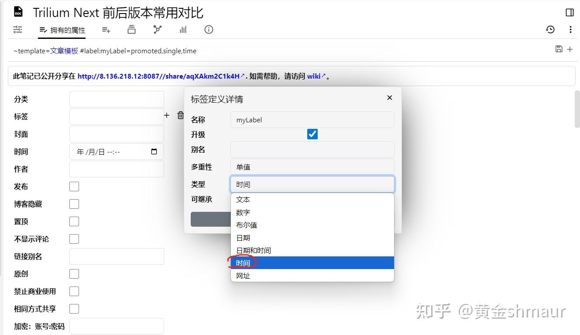The height and width of the screenshot is (335, 580).
Task: Delete the label using the trash icon
Action: tap(181, 115)
